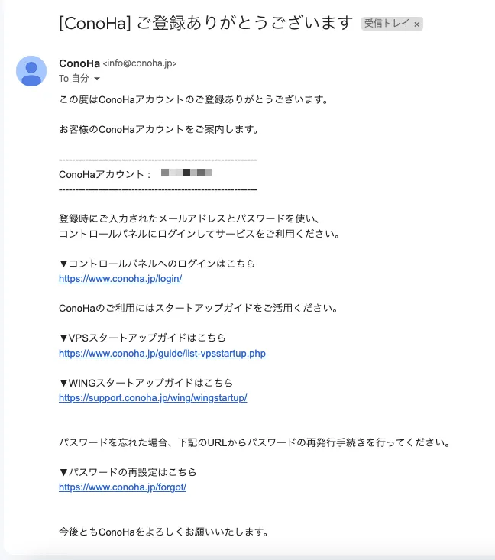This screenshot has width=495, height=560.
Task: Click the sender's blue avatar icon
Action: coord(31,71)
